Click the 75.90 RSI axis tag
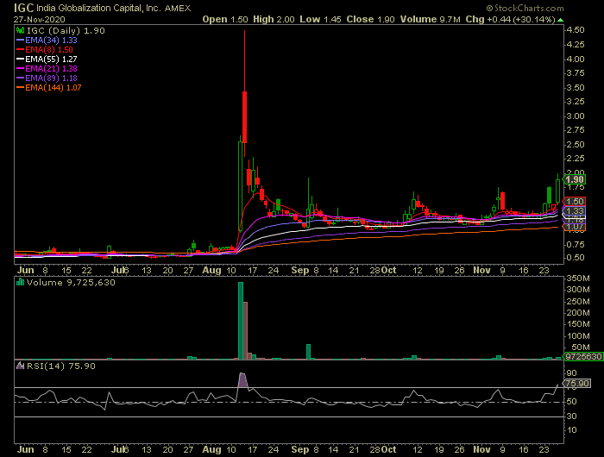Viewport: 604px width, 457px height. (576, 383)
